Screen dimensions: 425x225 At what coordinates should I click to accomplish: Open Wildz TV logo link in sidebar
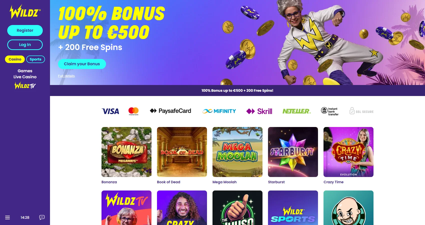(25, 86)
